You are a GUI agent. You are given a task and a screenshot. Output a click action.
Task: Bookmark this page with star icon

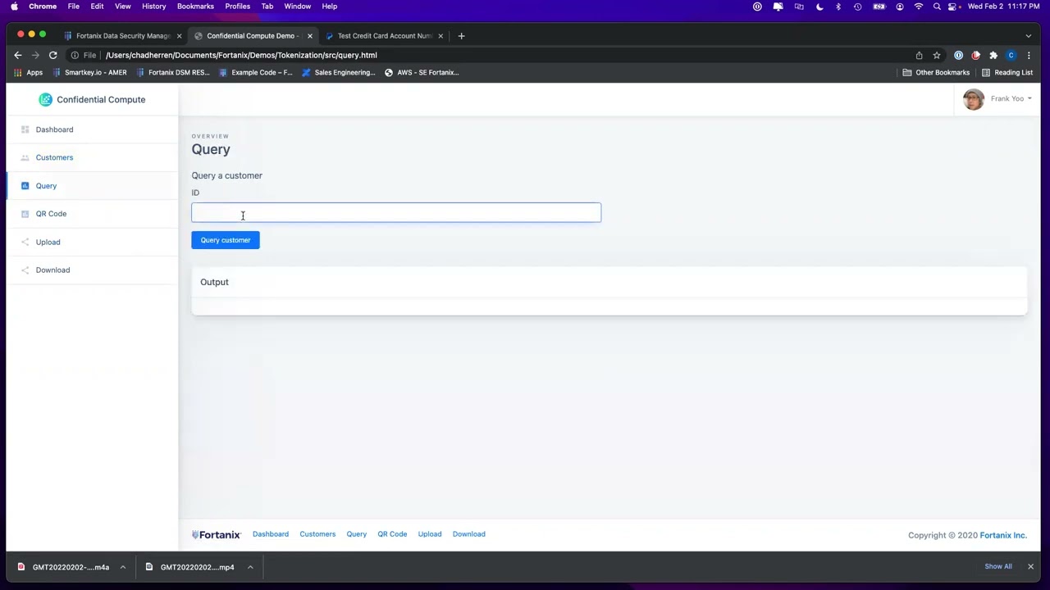936,55
